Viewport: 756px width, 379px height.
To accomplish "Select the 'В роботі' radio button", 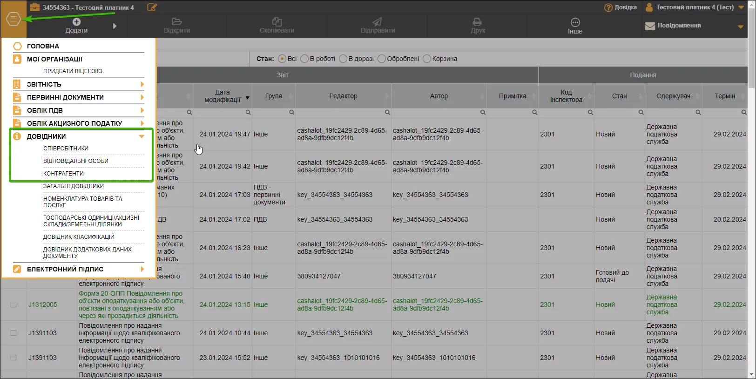I will tap(304, 59).
